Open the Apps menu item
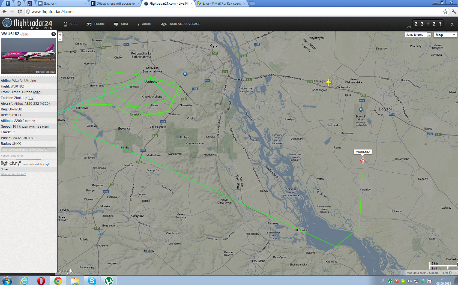The image size is (458, 285). pos(70,24)
